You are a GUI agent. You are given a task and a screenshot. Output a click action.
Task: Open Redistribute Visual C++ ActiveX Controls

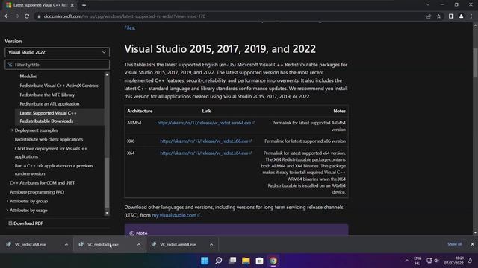click(x=59, y=86)
